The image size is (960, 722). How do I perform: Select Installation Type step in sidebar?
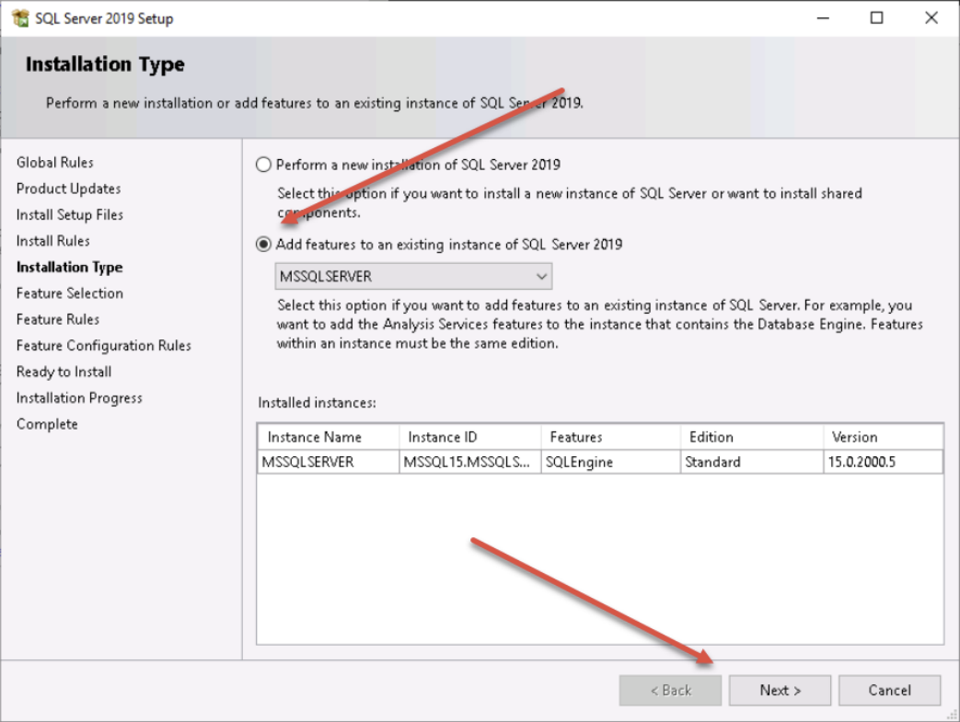point(70,268)
